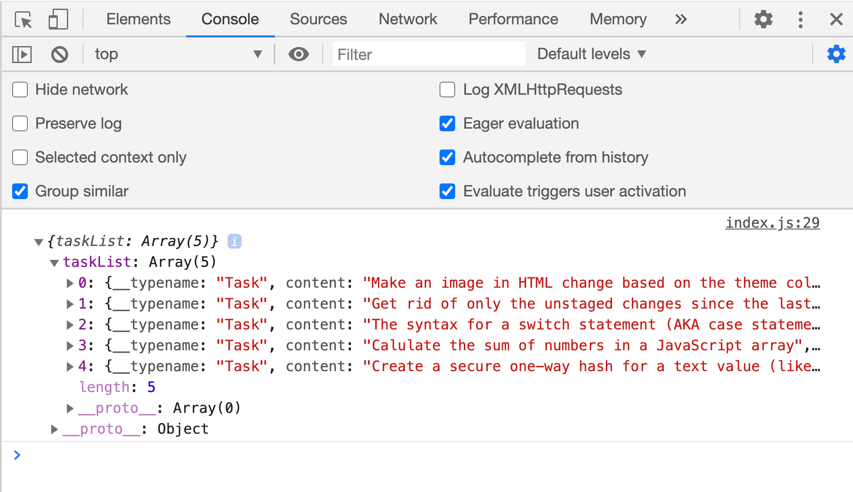Check Selected context only

coord(20,157)
